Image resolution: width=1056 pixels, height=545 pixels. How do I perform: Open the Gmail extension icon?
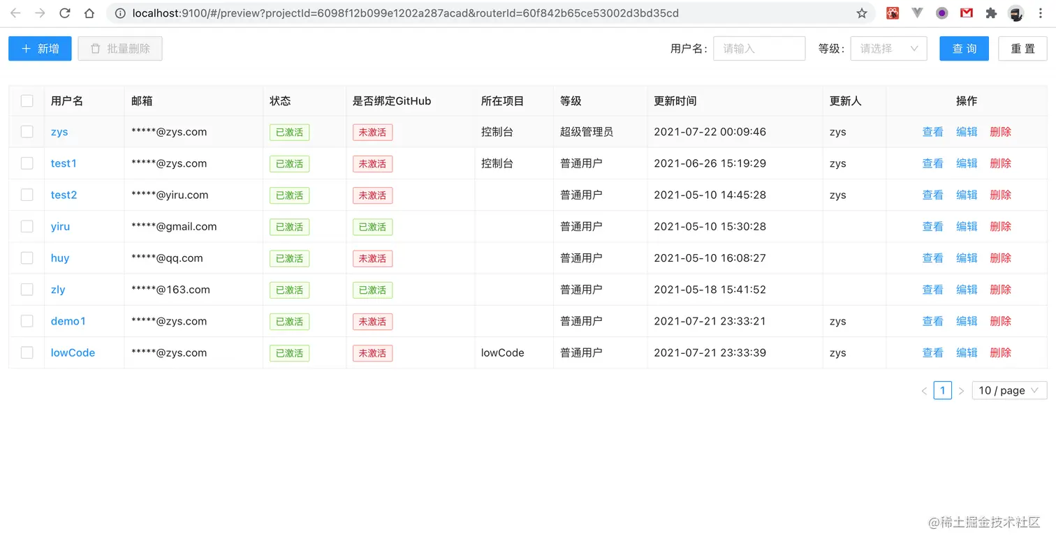[967, 13]
